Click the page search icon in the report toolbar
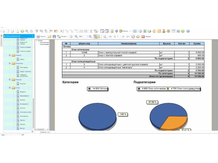The height and width of the screenshot is (163, 218). coord(105,37)
